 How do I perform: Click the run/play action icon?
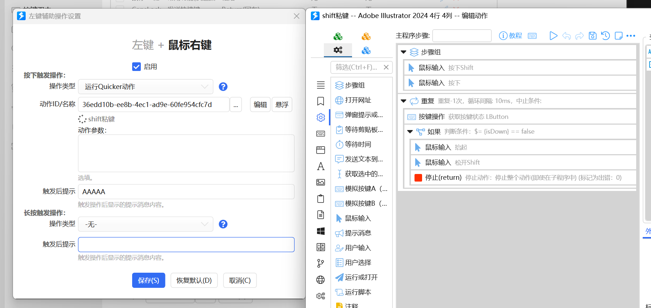(553, 36)
